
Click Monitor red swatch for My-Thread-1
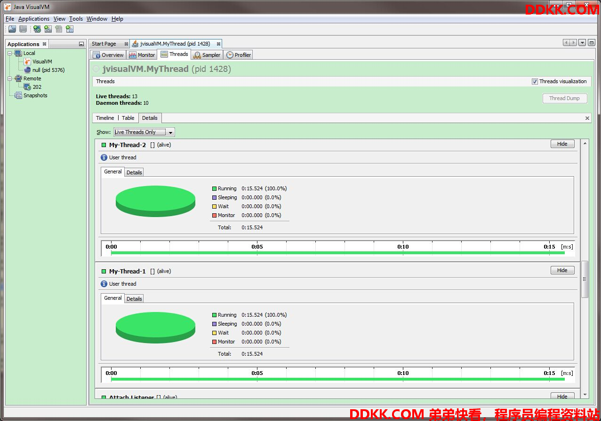[x=214, y=342]
